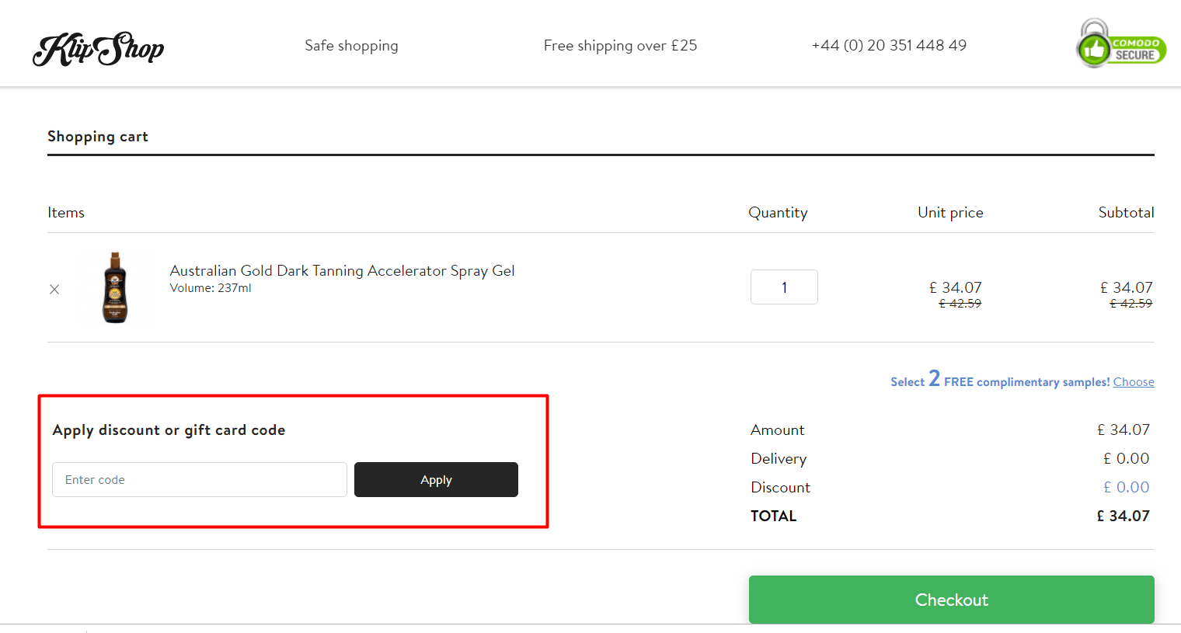This screenshot has height=633, width=1181.
Task: Click the Choose link for free samples
Action: coord(1134,381)
